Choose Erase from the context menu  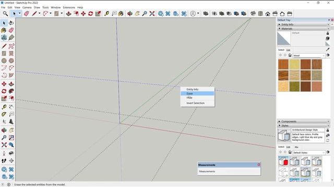pos(197,94)
